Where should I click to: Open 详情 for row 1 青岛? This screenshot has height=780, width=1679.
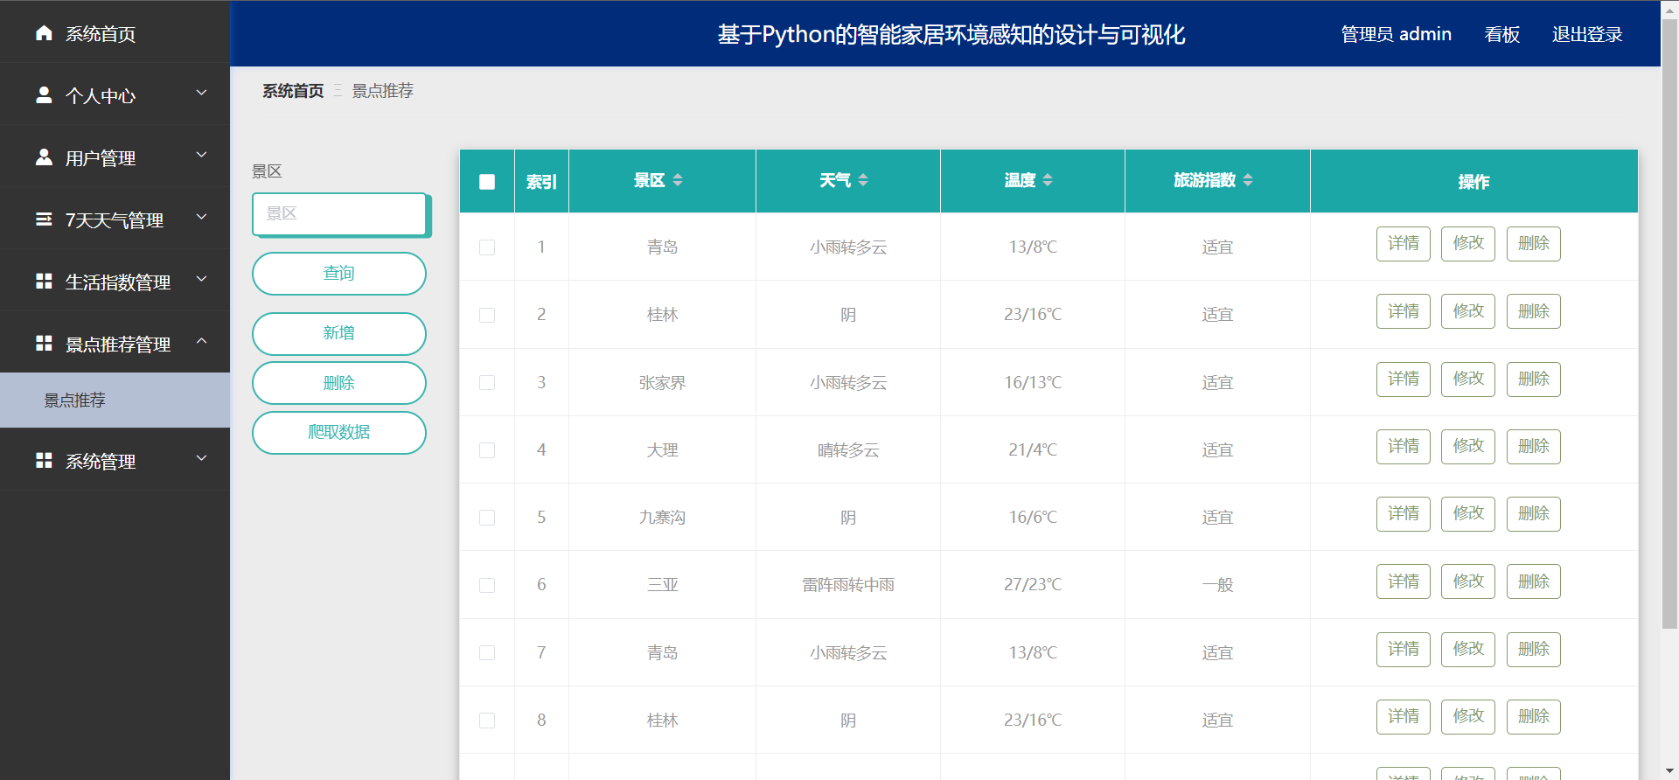(x=1404, y=244)
